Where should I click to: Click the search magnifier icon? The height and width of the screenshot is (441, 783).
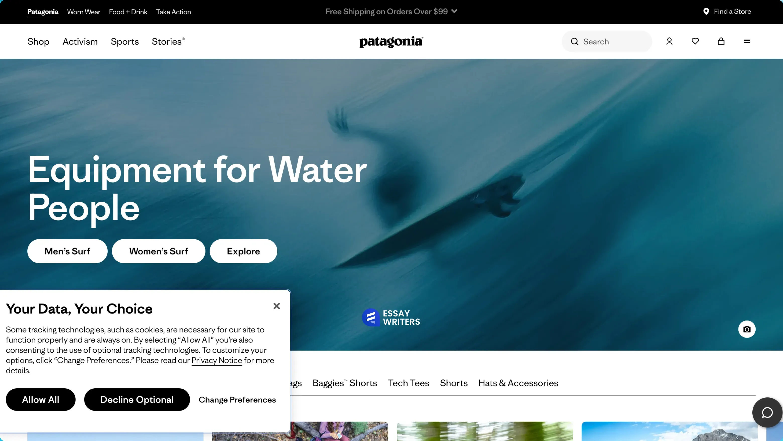(574, 42)
